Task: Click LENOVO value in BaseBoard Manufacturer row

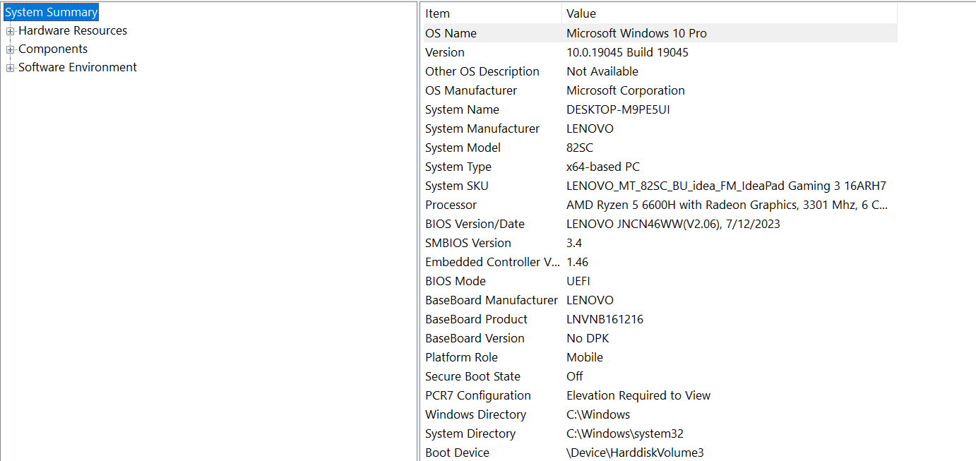Action: (590, 300)
